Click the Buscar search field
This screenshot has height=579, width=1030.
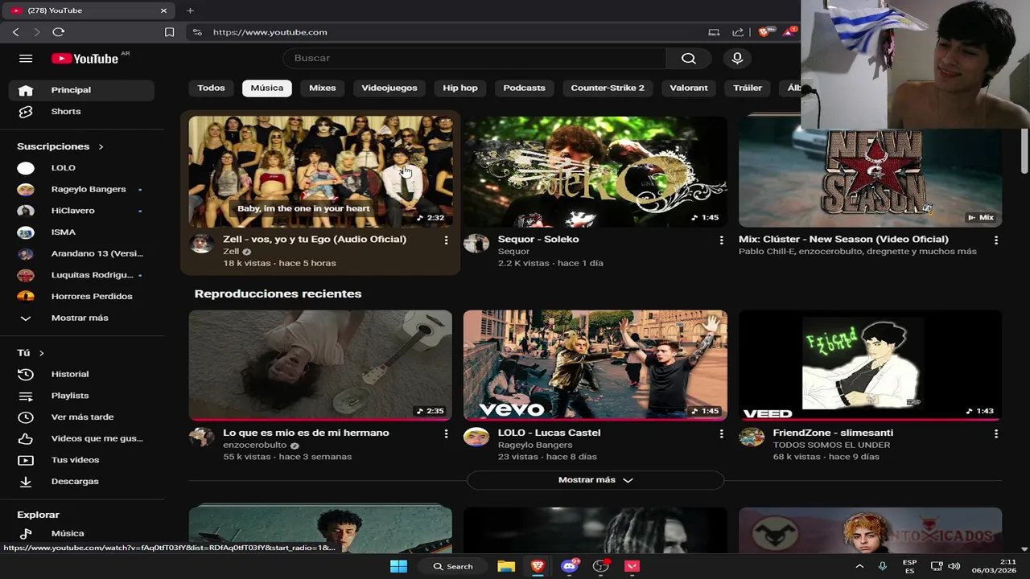coord(475,58)
